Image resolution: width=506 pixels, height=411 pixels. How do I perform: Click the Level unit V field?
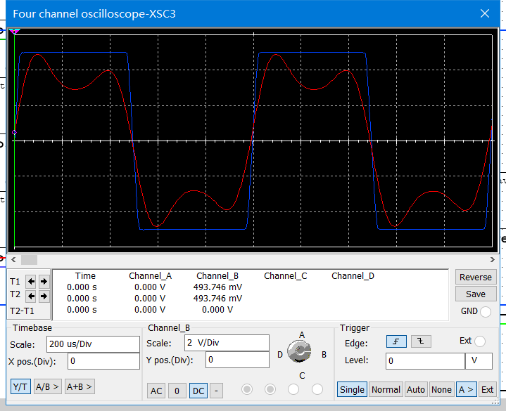(x=479, y=360)
